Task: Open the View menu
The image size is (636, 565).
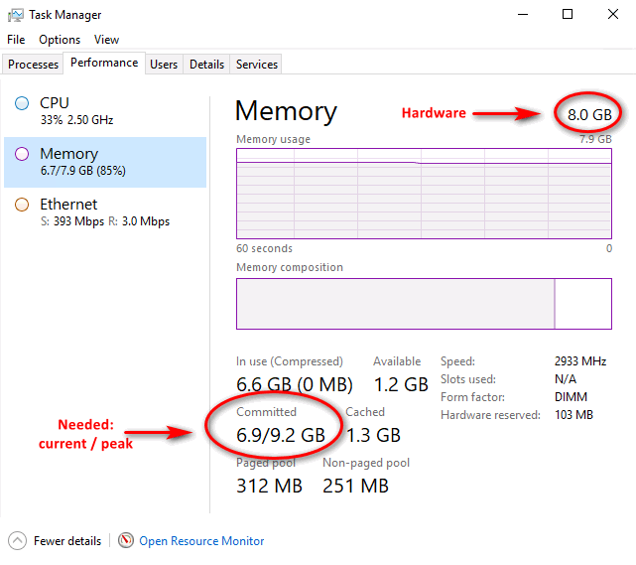Action: [106, 40]
